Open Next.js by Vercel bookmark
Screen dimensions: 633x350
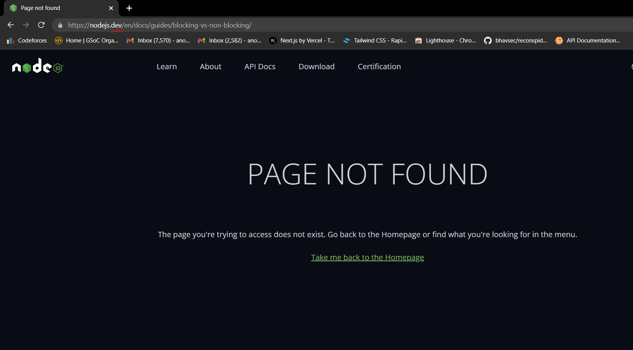coord(302,41)
